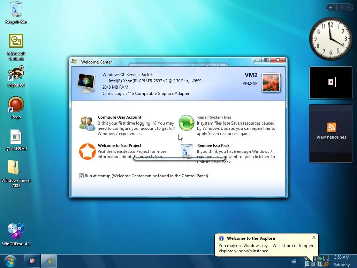Click the TT font tray icon
Image resolution: width=357 pixels, height=268 pixels.
320,264
